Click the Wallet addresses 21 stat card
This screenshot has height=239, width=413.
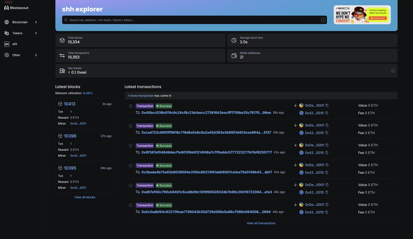click(312, 55)
